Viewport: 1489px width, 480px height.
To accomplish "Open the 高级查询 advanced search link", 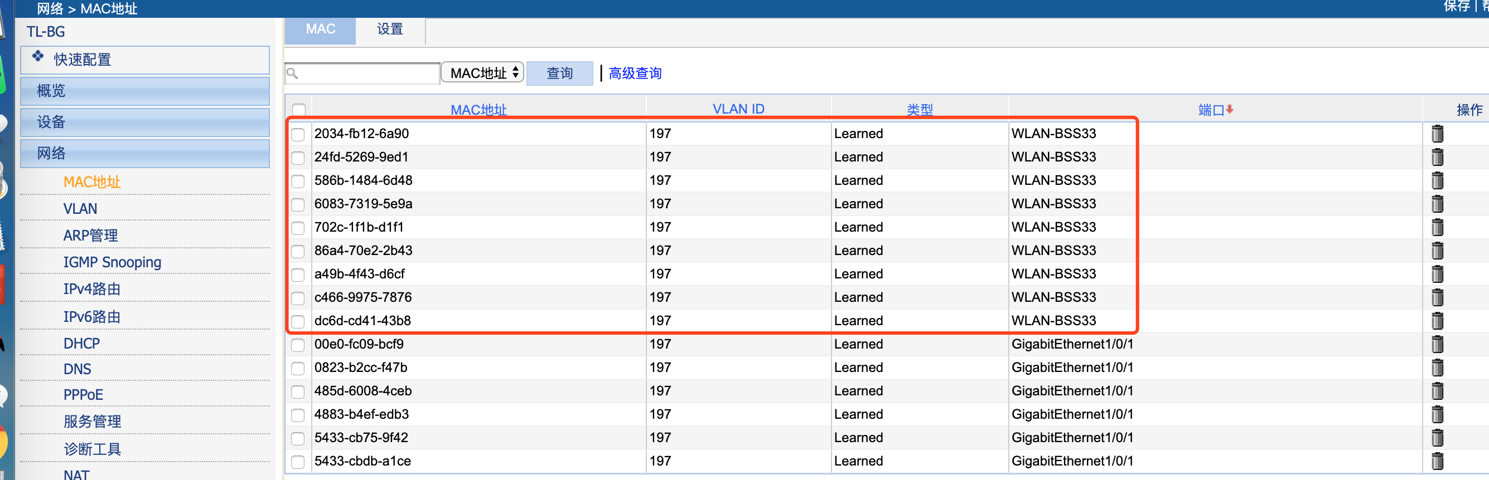I will [x=635, y=74].
